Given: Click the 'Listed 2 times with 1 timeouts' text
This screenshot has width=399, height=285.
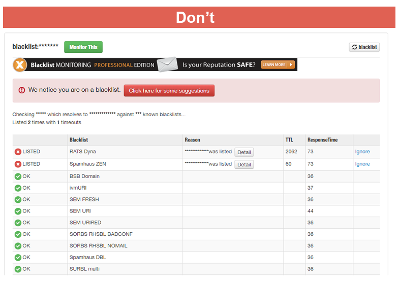Looking at the screenshot, I should pyautogui.click(x=47, y=122).
